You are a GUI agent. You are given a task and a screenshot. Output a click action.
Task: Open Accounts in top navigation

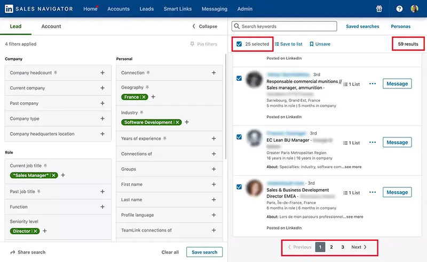click(118, 9)
